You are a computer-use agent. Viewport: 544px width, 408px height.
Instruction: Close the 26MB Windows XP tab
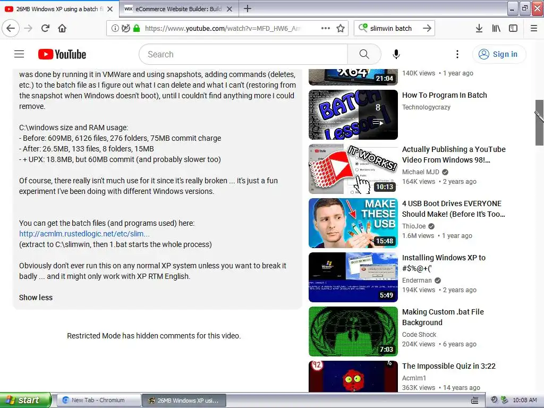tap(110, 9)
